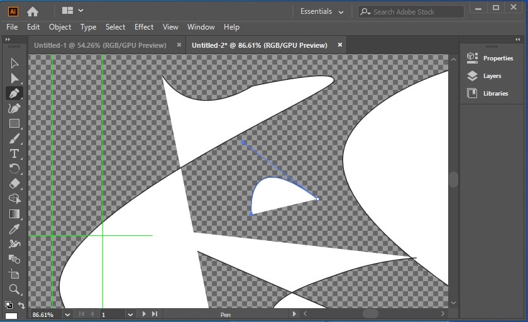Select the Type tool
The image size is (528, 322).
pos(14,153)
